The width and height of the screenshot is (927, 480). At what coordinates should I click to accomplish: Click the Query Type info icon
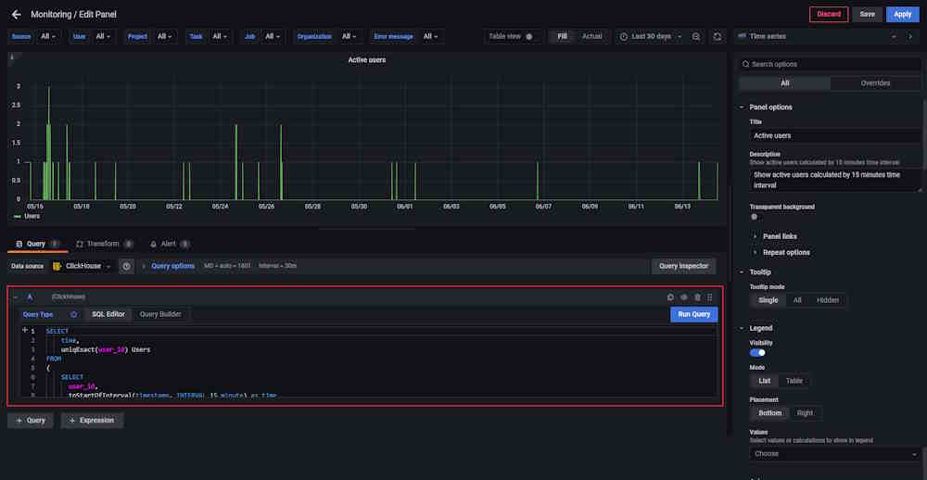[x=73, y=314]
